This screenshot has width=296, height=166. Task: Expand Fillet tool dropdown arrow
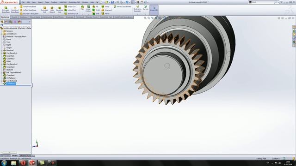coord(82,14)
